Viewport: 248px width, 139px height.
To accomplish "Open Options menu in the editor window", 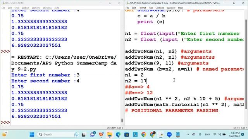I will 160,8.
